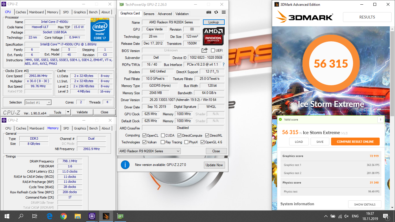Toggle DirectCompute checkbox
Image resolution: width=395 pixels, height=222 pixels.
point(179,135)
